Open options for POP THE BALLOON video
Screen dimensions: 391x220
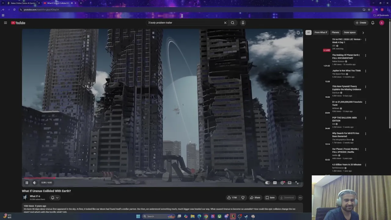coord(365,118)
